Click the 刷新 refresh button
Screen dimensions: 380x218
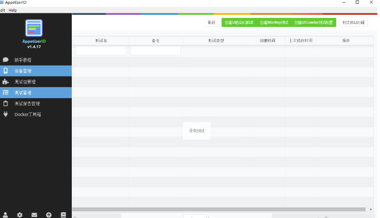point(212,23)
